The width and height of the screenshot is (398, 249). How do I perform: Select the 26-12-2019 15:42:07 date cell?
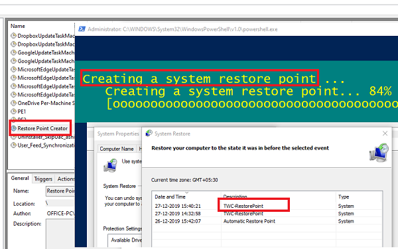[x=178, y=221]
